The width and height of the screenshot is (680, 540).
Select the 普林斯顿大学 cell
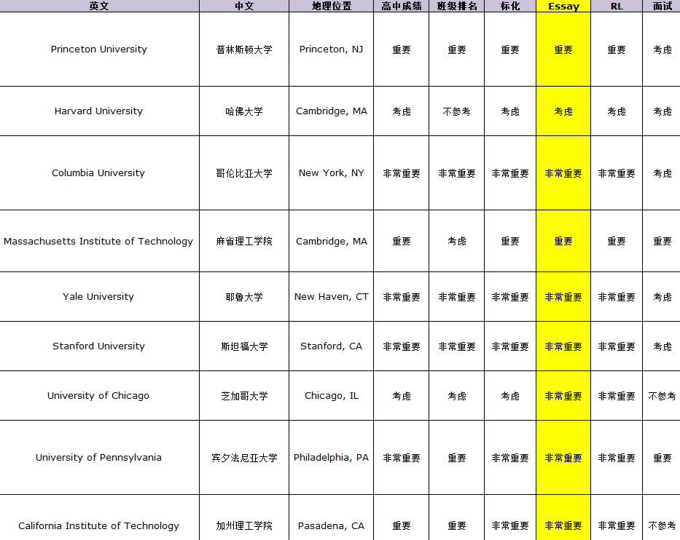(x=244, y=49)
